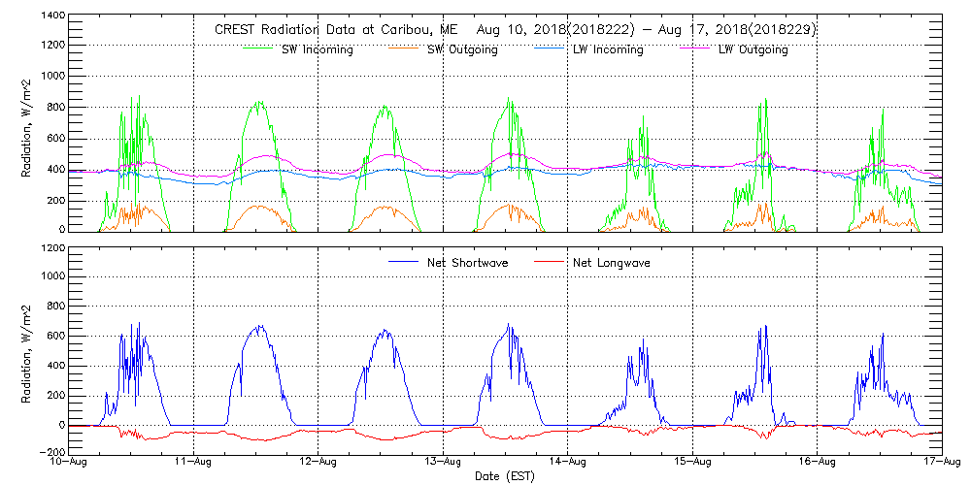Select the 16-Aug date axis label
Viewport: 971px width, 485px height.
(x=818, y=463)
